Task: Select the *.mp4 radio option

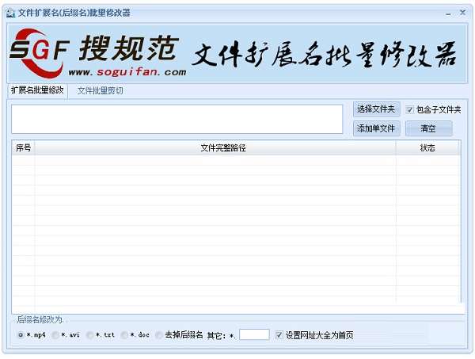Action: point(21,335)
